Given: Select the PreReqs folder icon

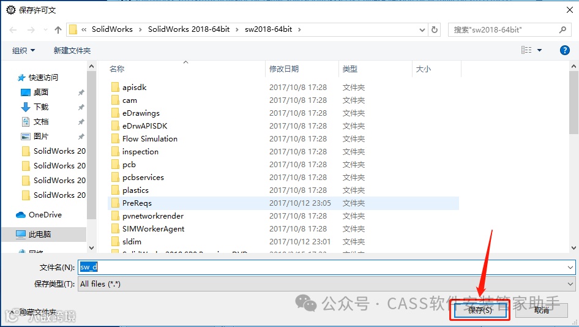Looking at the screenshot, I should 115,203.
